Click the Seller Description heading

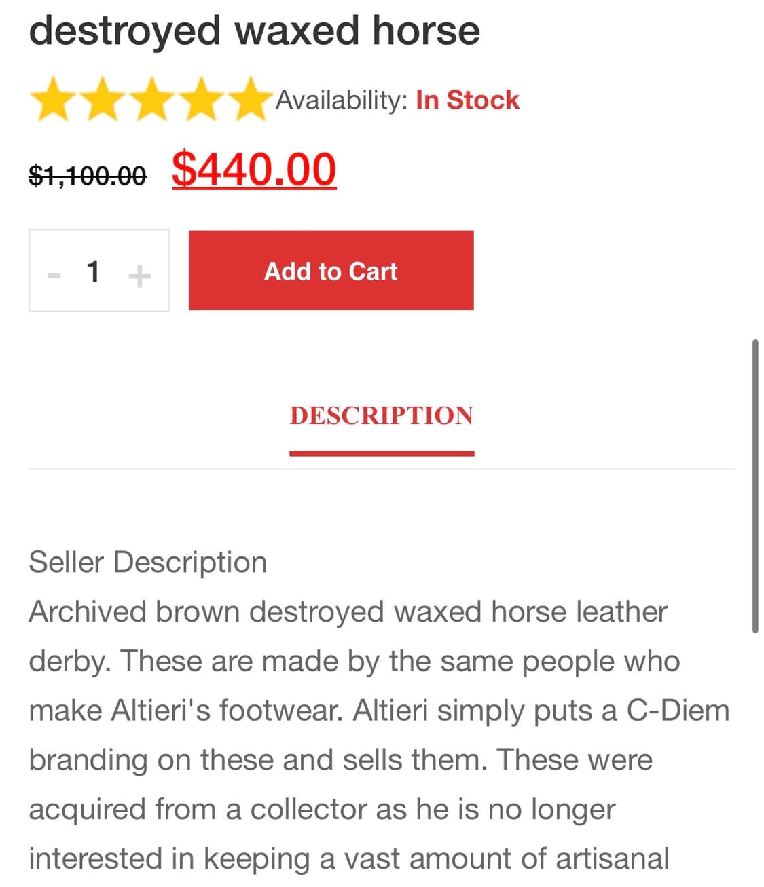148,563
